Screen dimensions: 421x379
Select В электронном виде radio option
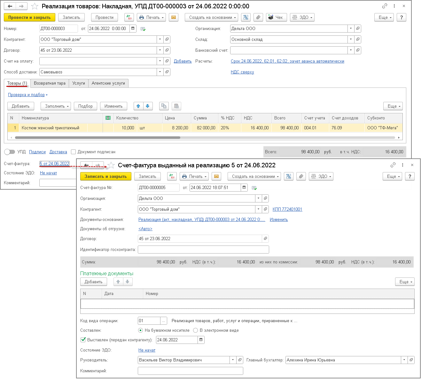click(x=195, y=330)
